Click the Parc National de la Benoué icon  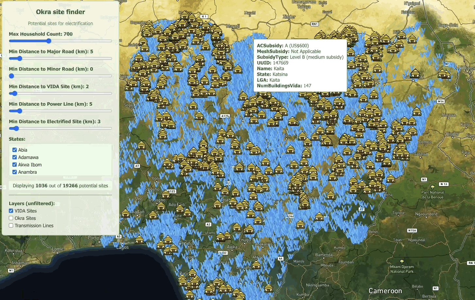[x=433, y=187]
